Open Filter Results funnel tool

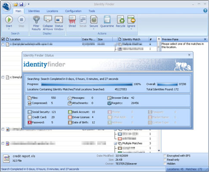coord(36,20)
